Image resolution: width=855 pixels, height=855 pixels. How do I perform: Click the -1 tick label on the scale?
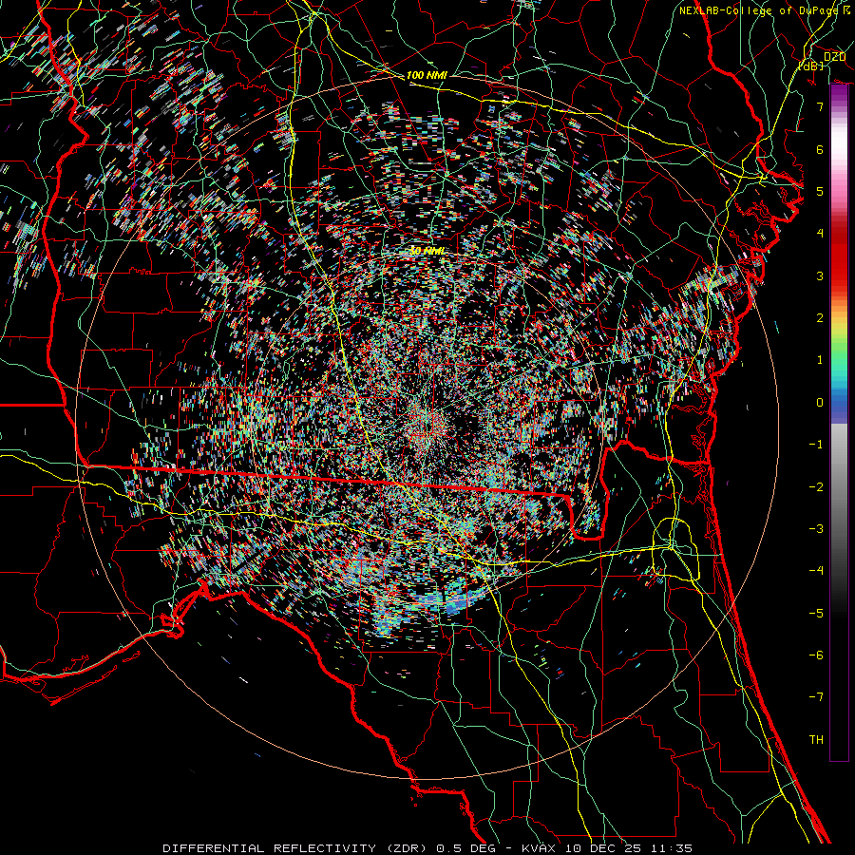[x=816, y=445]
